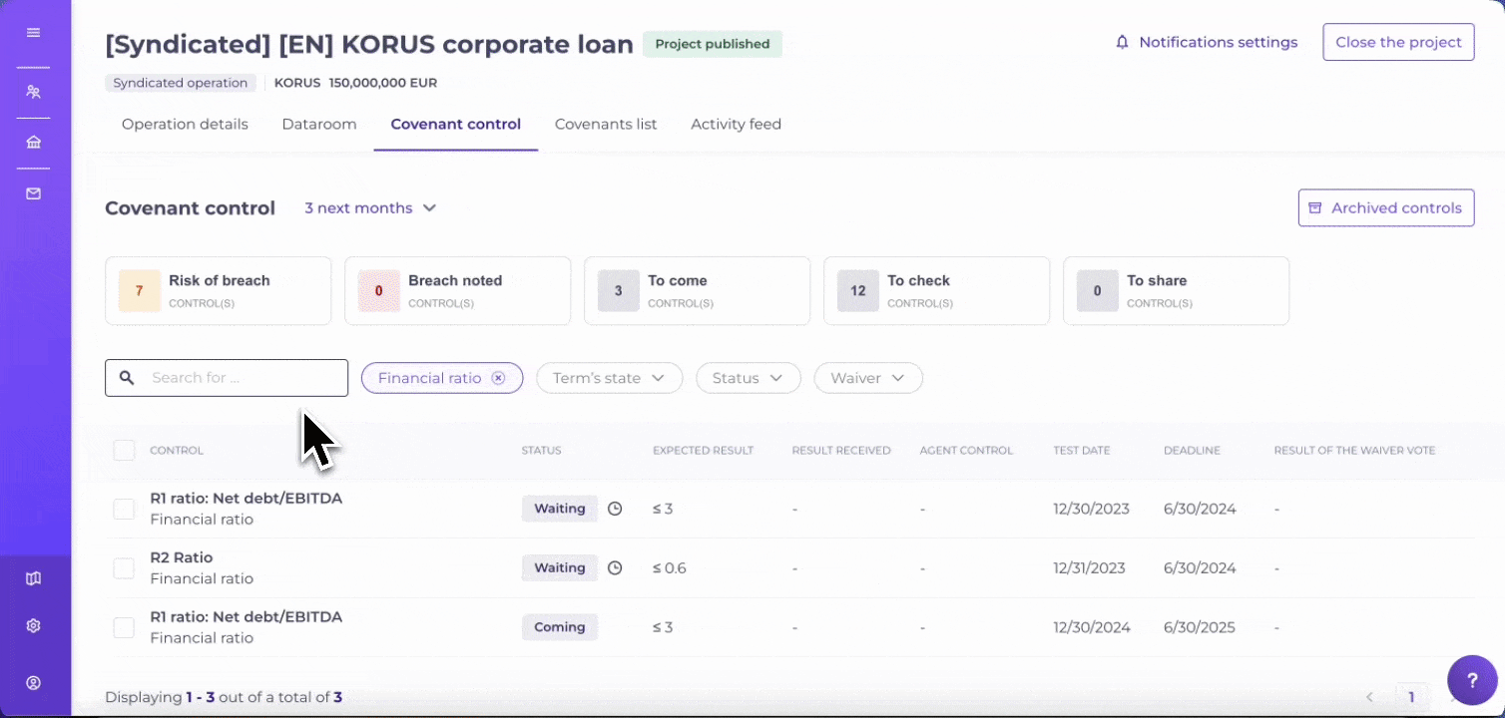Open the Status filter dropdown
The image size is (1505, 718).
coord(749,378)
